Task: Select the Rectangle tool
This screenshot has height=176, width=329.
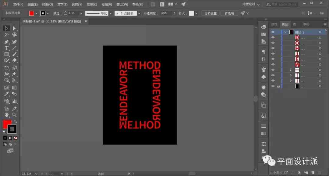Action: (x=6, y=54)
